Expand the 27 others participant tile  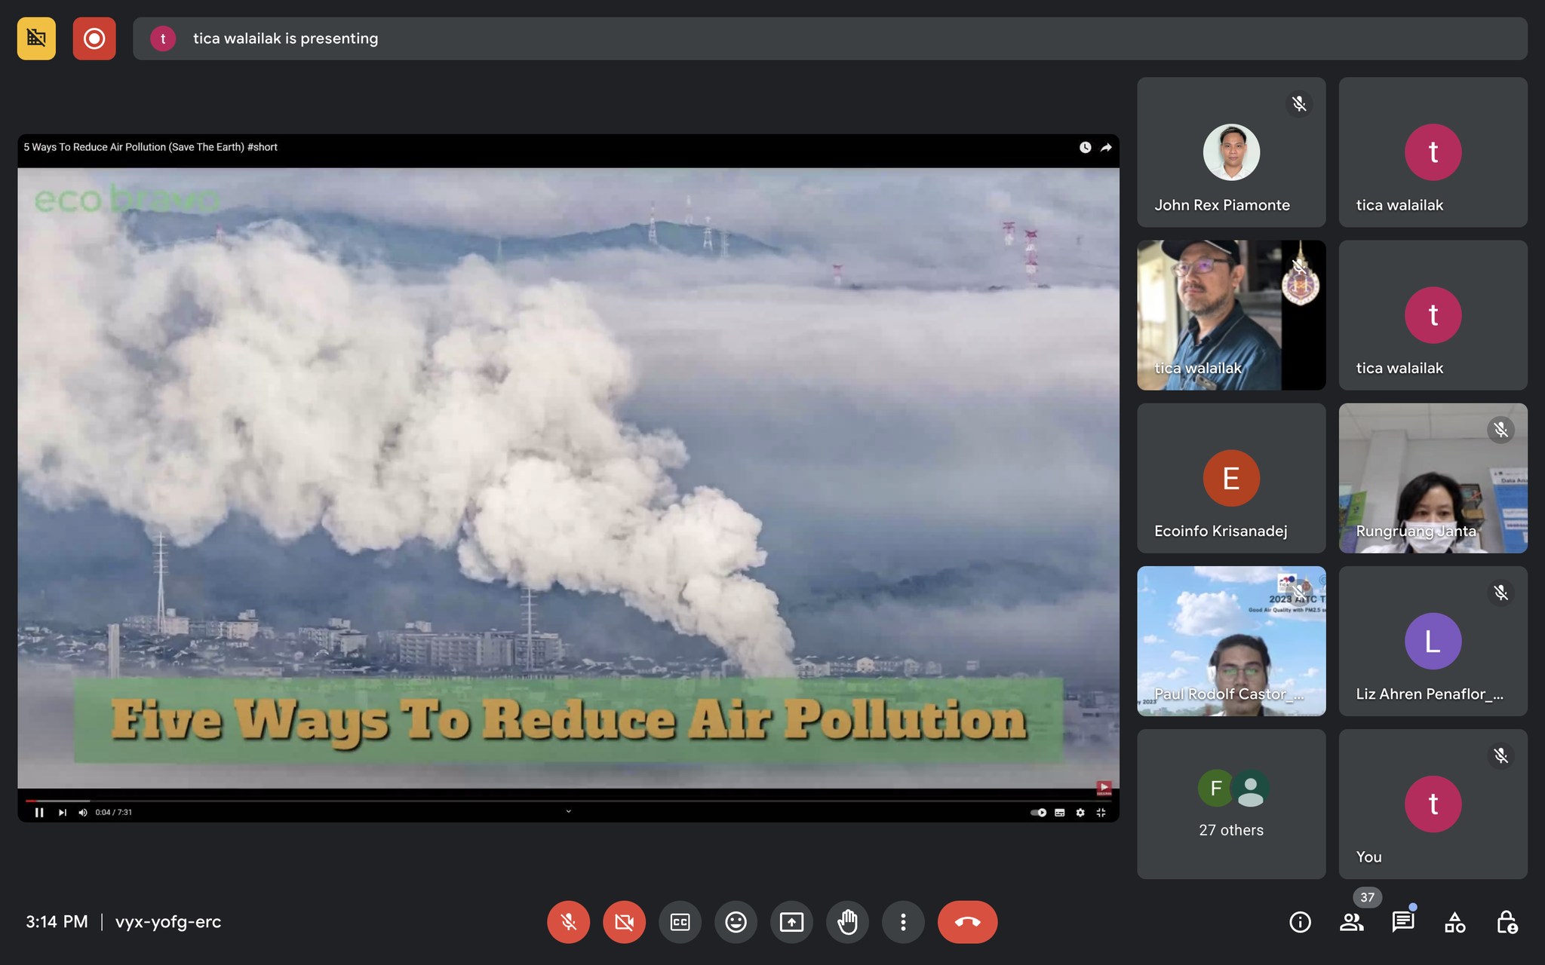point(1231,804)
